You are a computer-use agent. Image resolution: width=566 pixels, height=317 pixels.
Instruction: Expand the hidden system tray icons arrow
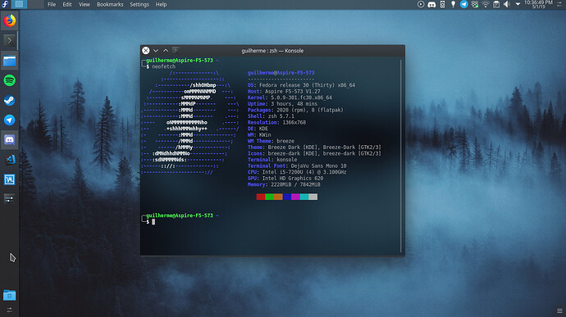(518, 4)
